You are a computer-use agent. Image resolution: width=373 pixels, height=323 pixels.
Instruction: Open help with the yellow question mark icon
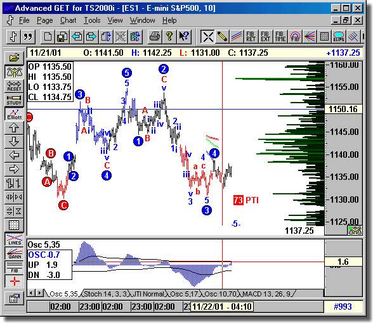(x=169, y=37)
